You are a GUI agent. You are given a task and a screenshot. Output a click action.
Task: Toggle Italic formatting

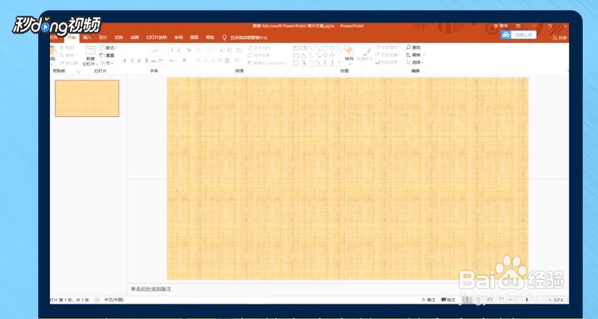click(x=132, y=61)
